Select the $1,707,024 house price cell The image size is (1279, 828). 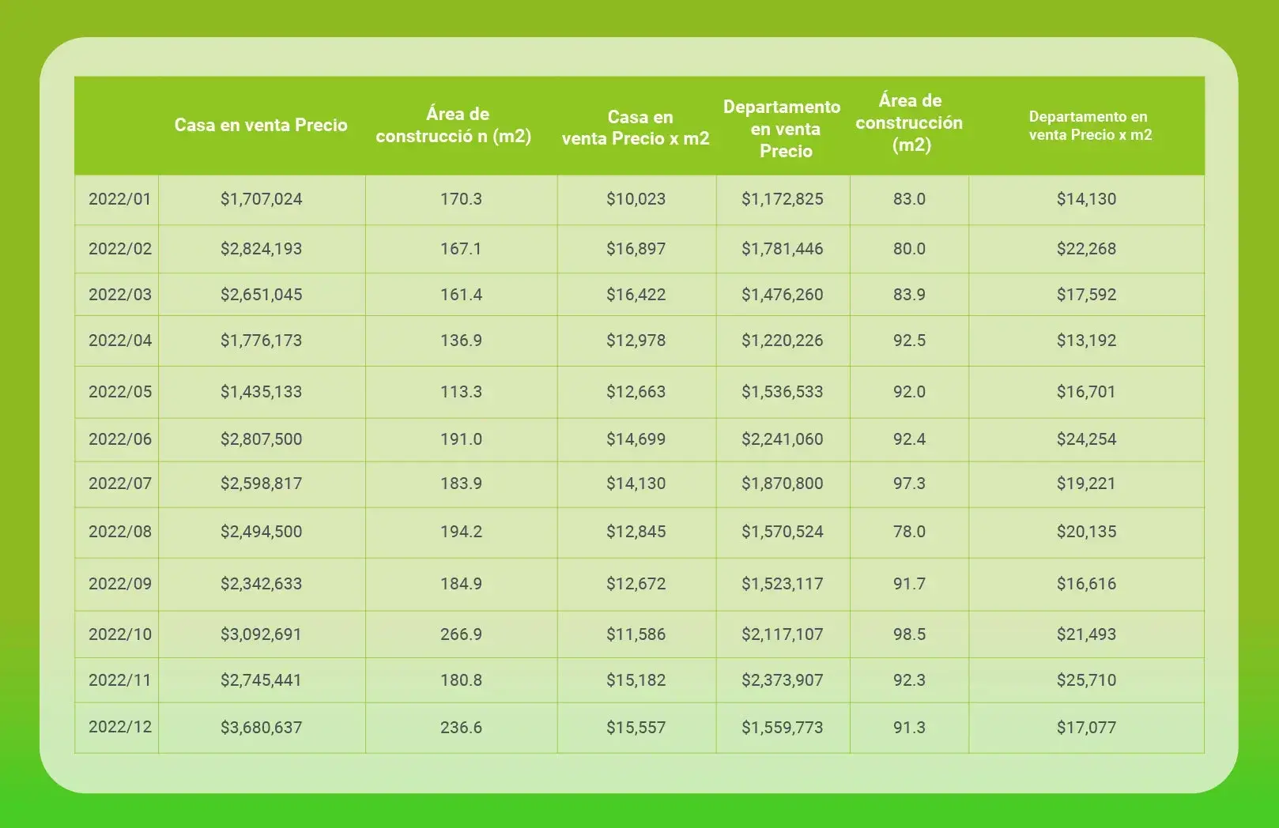click(261, 199)
